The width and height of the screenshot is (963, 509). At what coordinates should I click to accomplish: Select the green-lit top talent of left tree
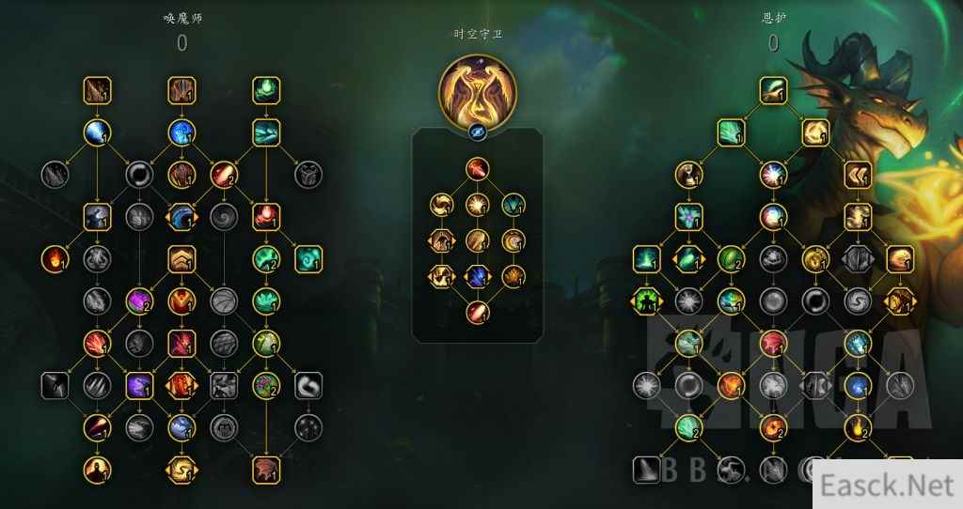266,90
